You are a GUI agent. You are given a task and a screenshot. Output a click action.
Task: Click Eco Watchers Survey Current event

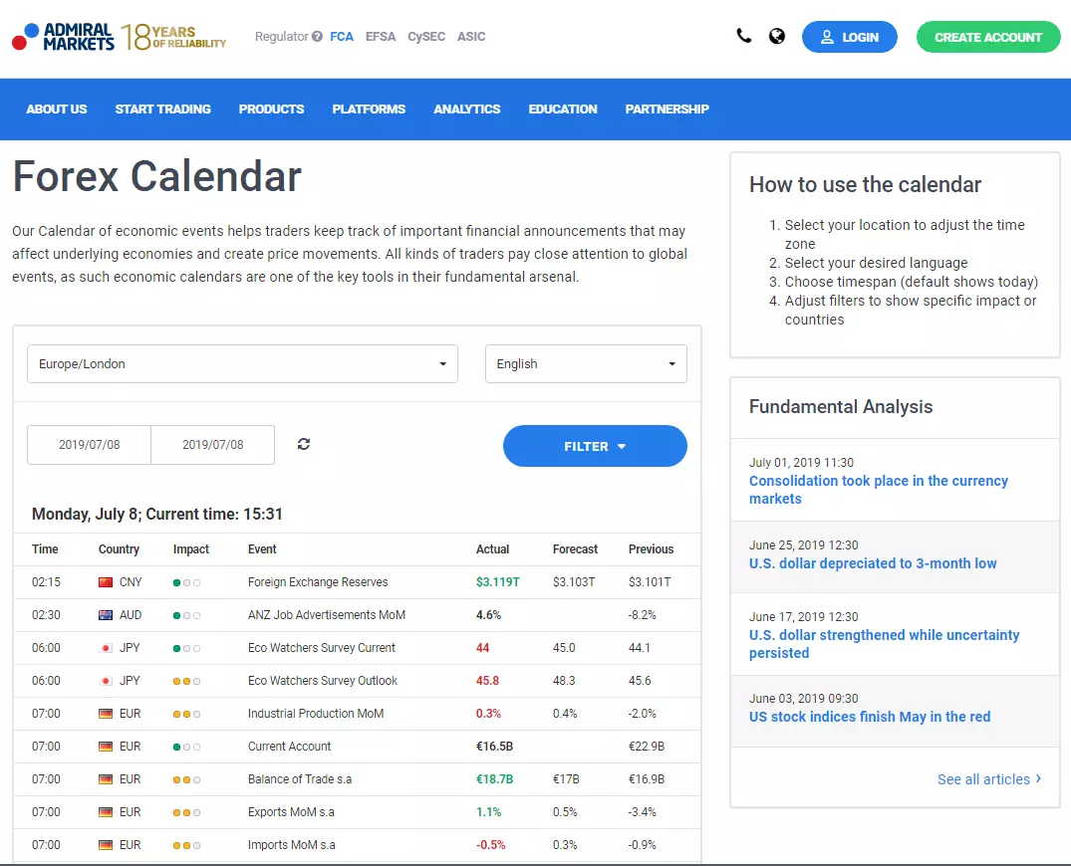[x=322, y=648]
